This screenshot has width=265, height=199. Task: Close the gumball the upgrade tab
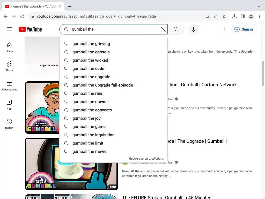tap(60, 6)
